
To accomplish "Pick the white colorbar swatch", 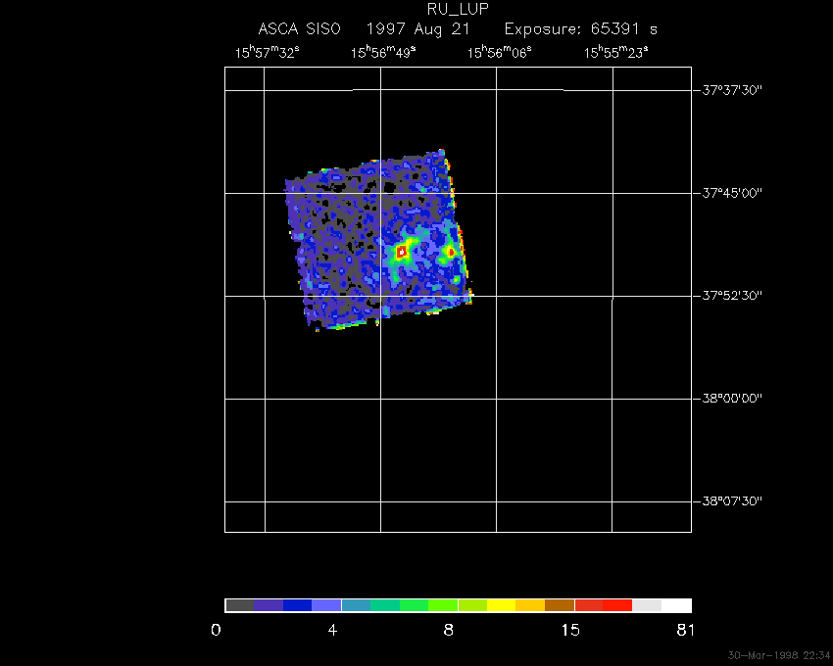I will tap(676, 605).
